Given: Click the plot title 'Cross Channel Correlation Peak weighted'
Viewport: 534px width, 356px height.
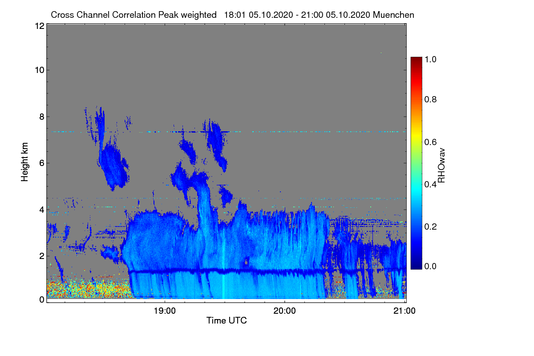Looking at the screenshot, I should [134, 15].
